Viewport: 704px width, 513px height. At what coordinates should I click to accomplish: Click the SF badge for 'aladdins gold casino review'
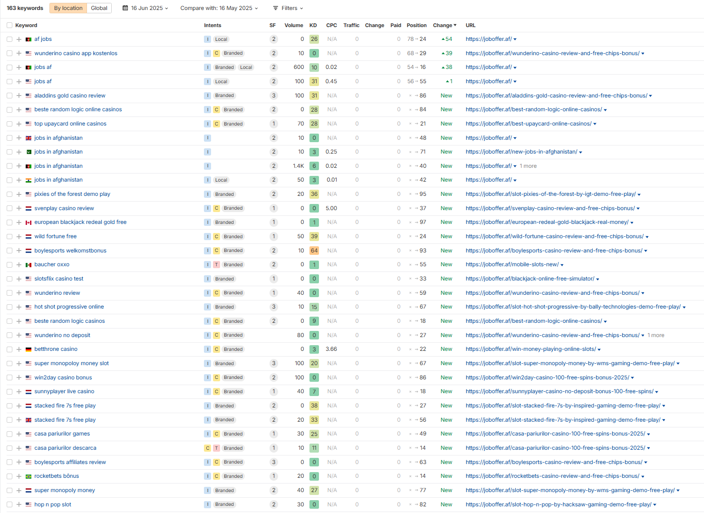[273, 96]
